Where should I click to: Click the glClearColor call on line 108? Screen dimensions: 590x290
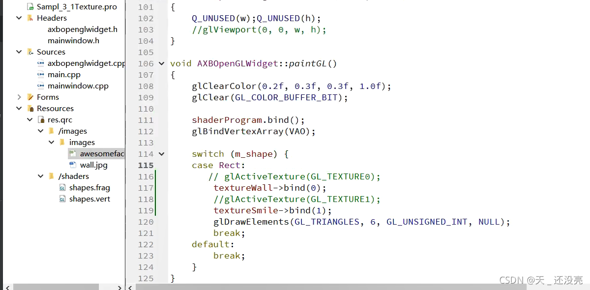[292, 86]
